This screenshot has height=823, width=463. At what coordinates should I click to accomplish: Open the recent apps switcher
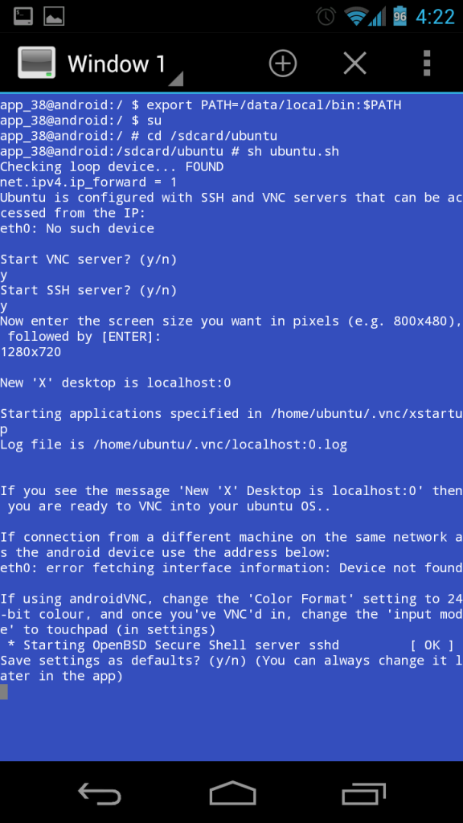pyautogui.click(x=364, y=793)
